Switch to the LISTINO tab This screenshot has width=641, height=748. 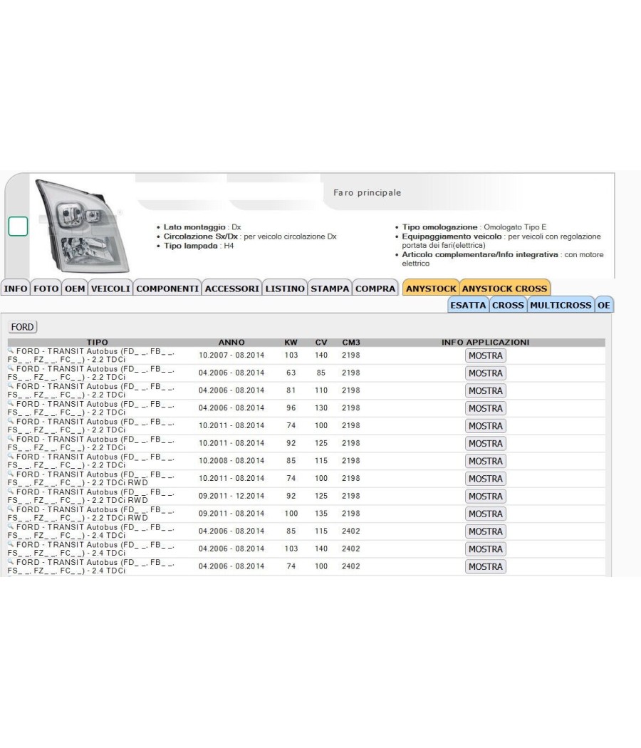(285, 288)
